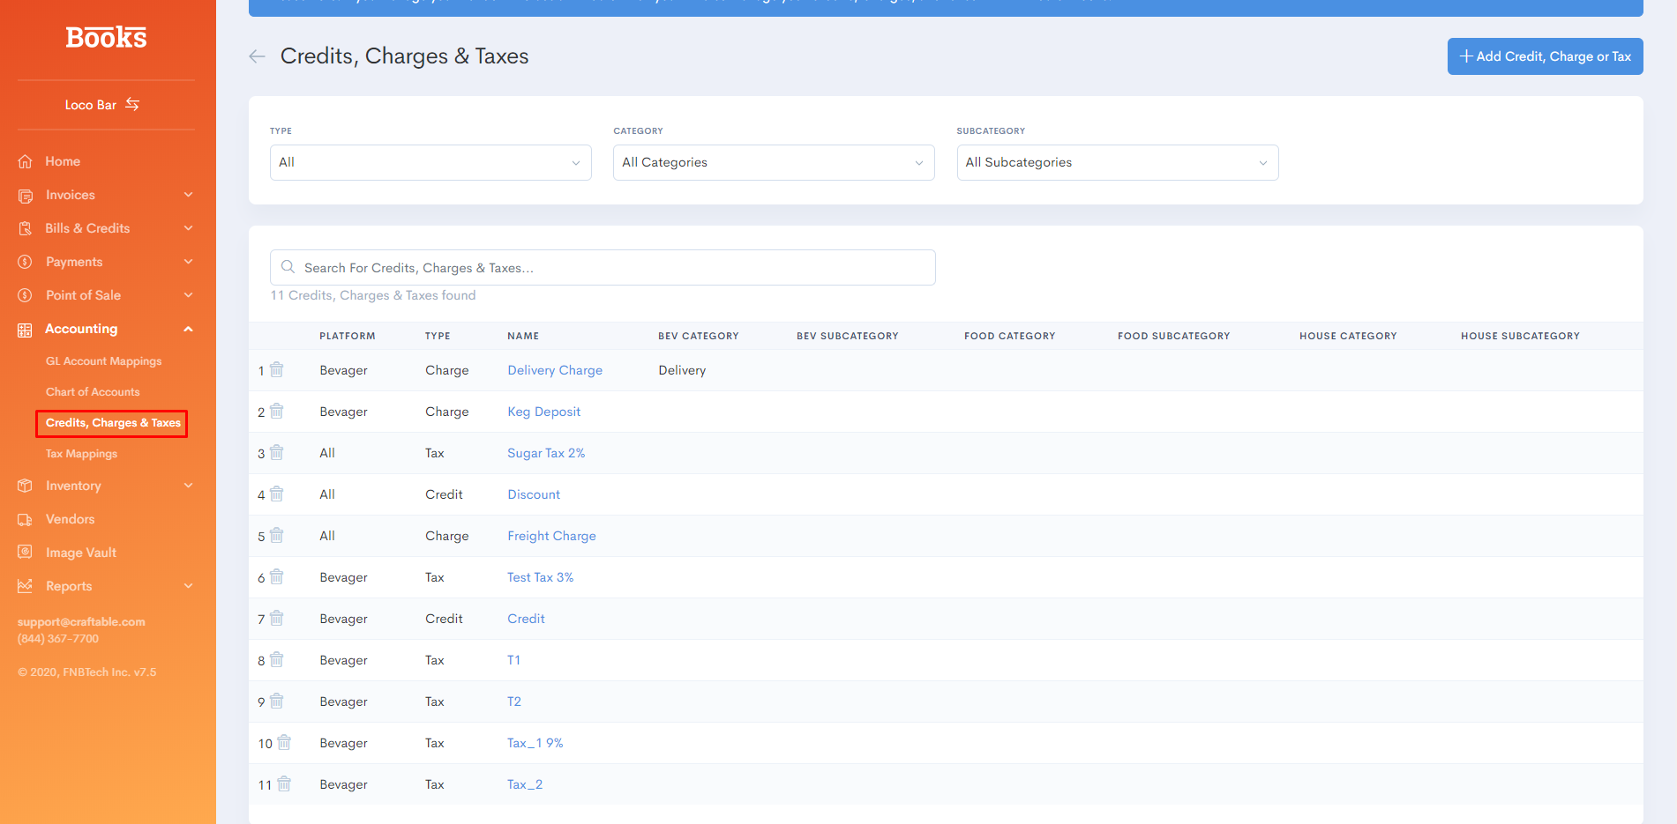Click the back arrow beside page title
Screen dimensions: 1677x824
(257, 56)
